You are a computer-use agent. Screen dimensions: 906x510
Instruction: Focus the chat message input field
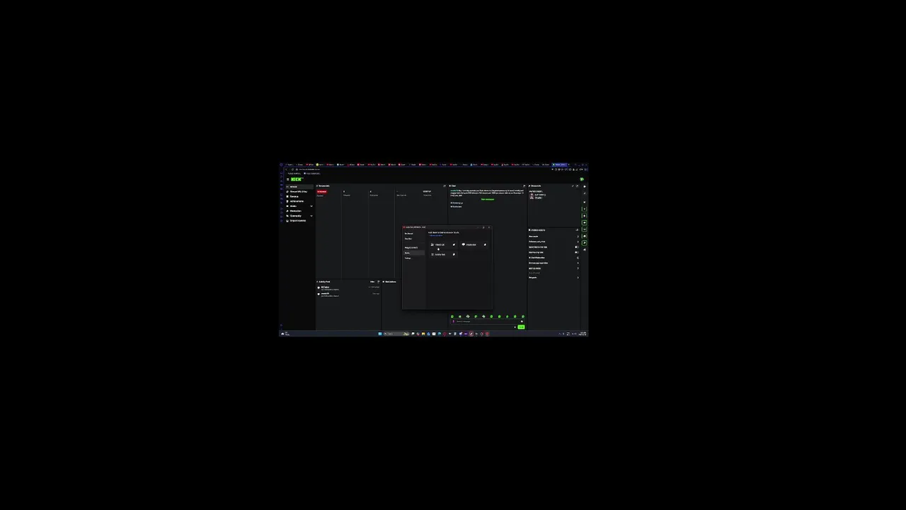(x=488, y=322)
